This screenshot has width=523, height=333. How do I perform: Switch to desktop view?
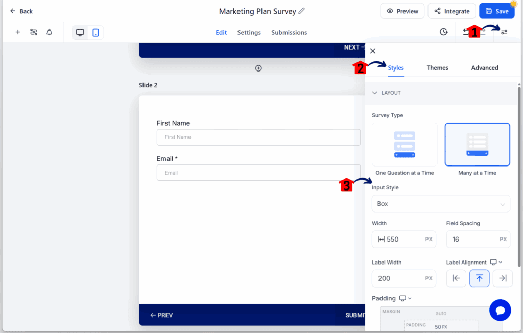(x=80, y=32)
